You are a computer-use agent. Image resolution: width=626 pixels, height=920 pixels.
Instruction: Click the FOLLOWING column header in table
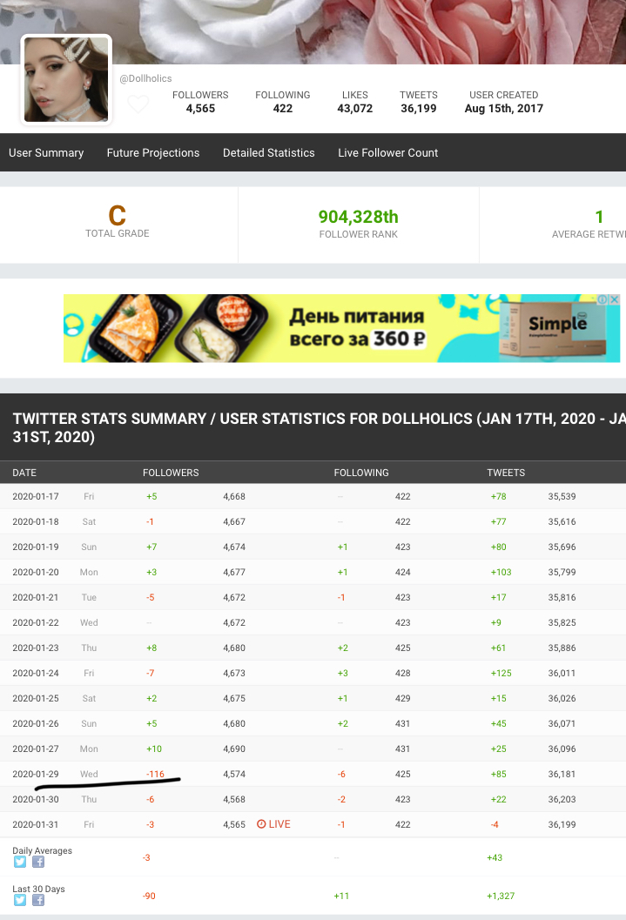[361, 473]
